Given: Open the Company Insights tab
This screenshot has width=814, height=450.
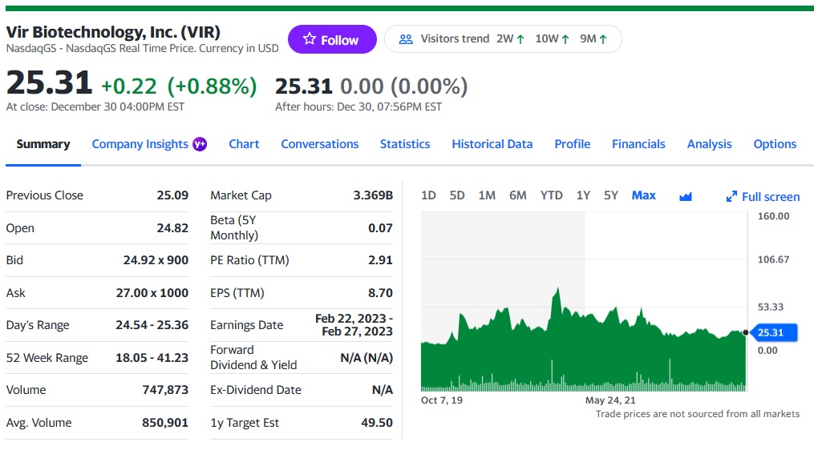Looking at the screenshot, I should (x=140, y=144).
